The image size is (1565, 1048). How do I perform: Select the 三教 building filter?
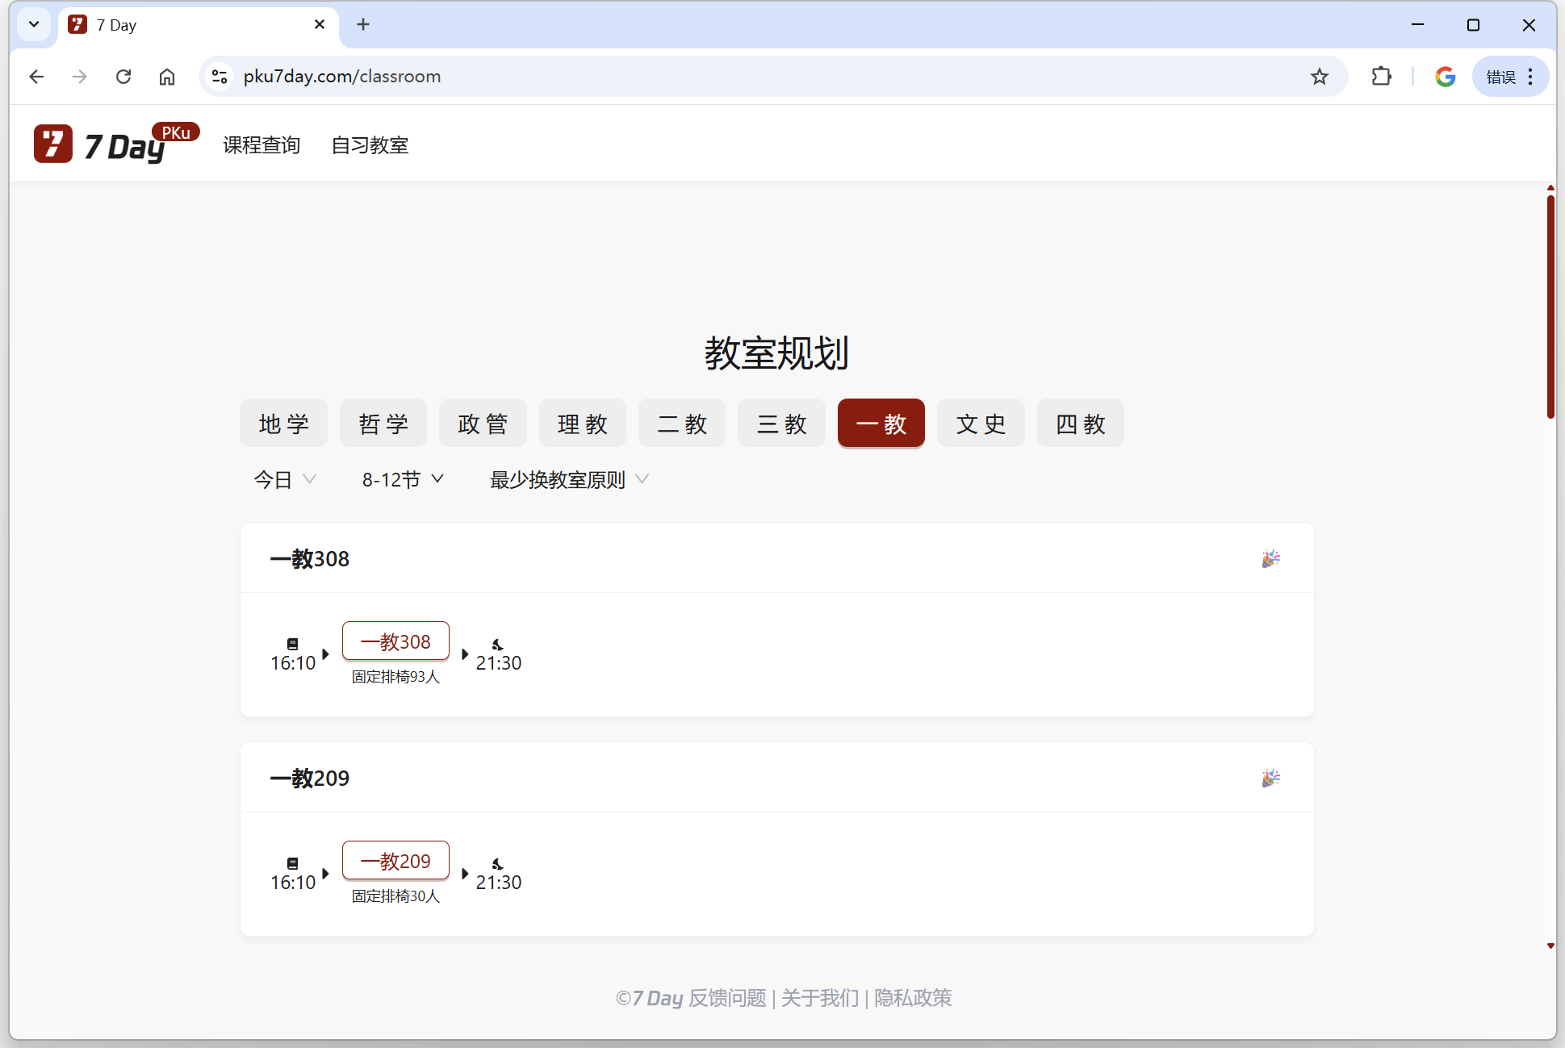pos(781,424)
